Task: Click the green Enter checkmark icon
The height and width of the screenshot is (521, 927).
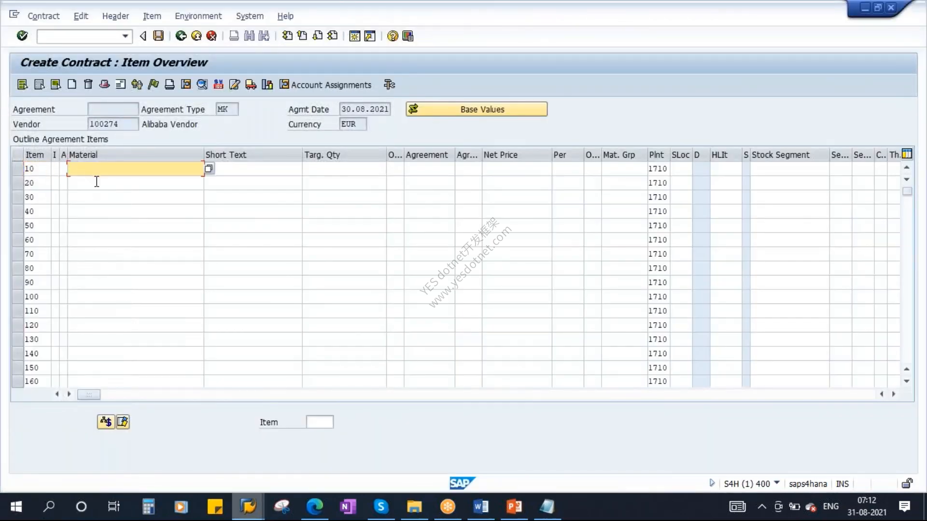Action: [22, 36]
